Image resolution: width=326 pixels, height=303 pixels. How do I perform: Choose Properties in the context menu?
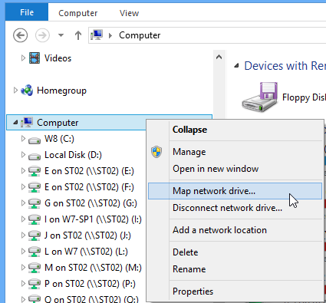(193, 291)
